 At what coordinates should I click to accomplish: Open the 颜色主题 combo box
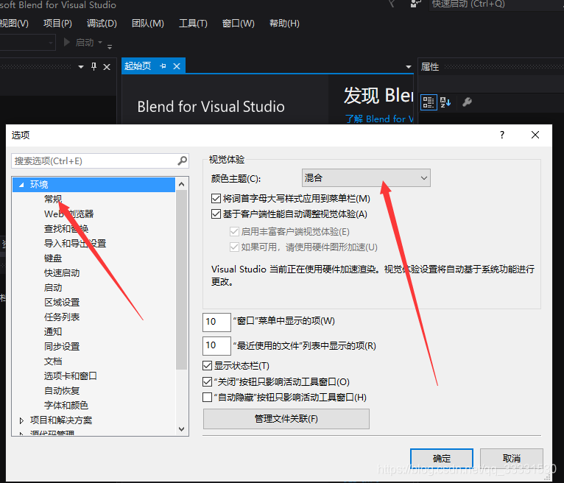click(366, 178)
